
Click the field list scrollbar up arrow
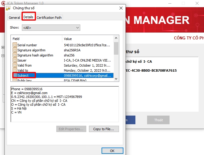click(116, 38)
